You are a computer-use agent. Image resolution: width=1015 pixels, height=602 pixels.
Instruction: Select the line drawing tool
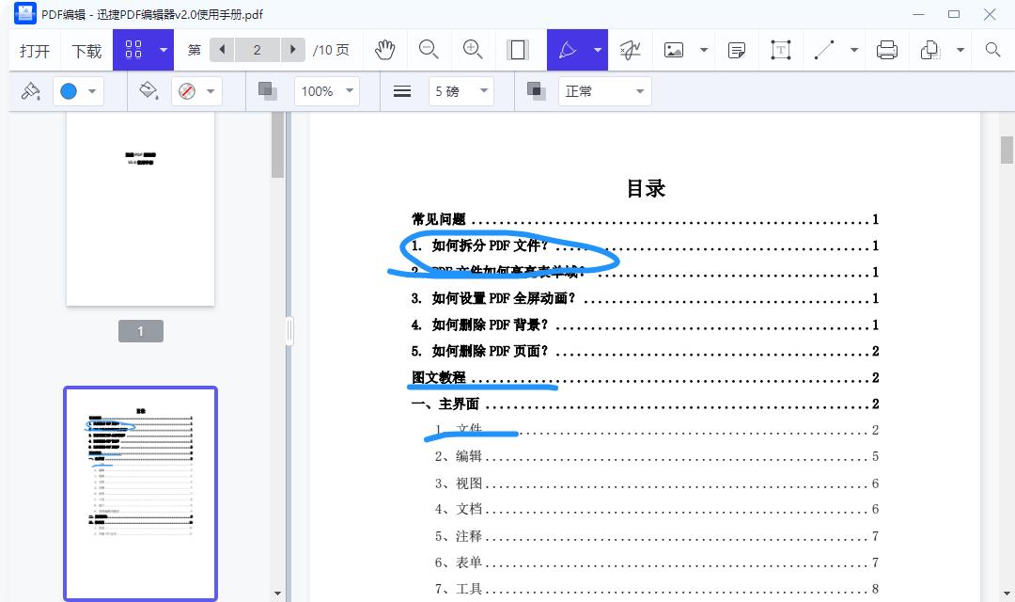pos(825,50)
